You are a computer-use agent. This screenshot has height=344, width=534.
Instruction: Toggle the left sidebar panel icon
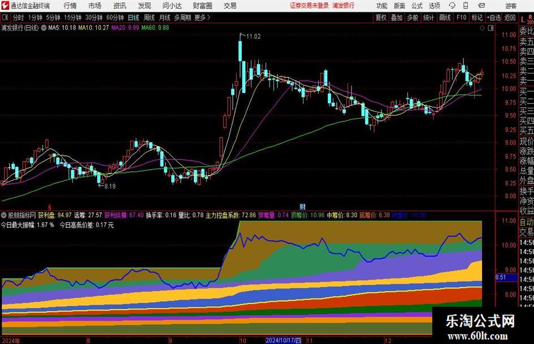pyautogui.click(x=5, y=17)
